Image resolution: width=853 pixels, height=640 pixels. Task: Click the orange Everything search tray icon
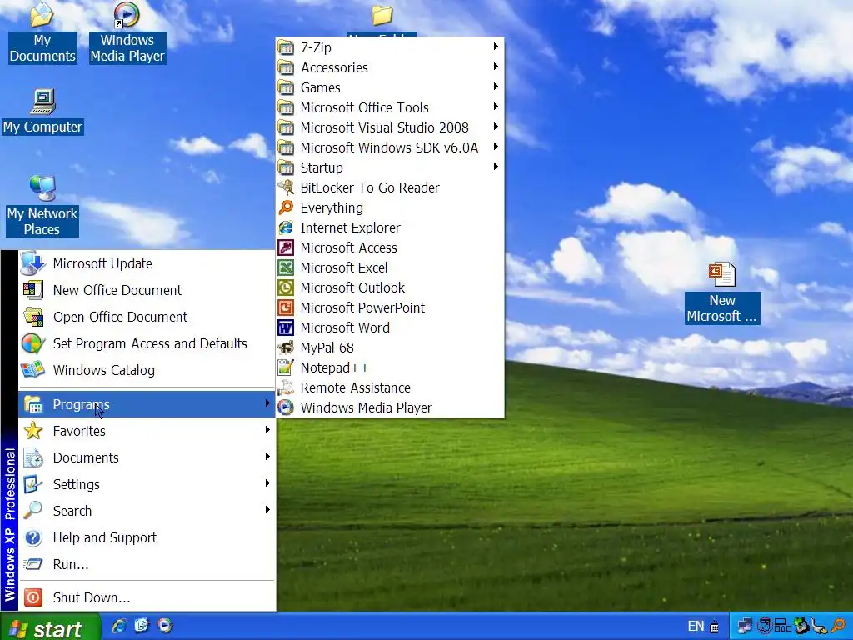coord(838,626)
